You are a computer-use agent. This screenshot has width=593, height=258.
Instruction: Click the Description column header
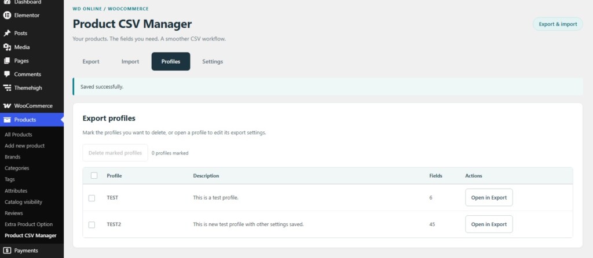point(206,176)
